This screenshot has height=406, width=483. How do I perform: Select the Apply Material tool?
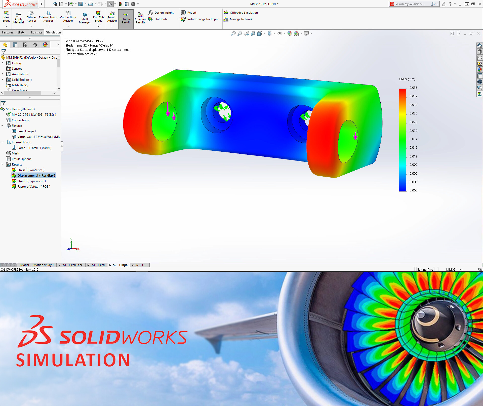point(18,18)
